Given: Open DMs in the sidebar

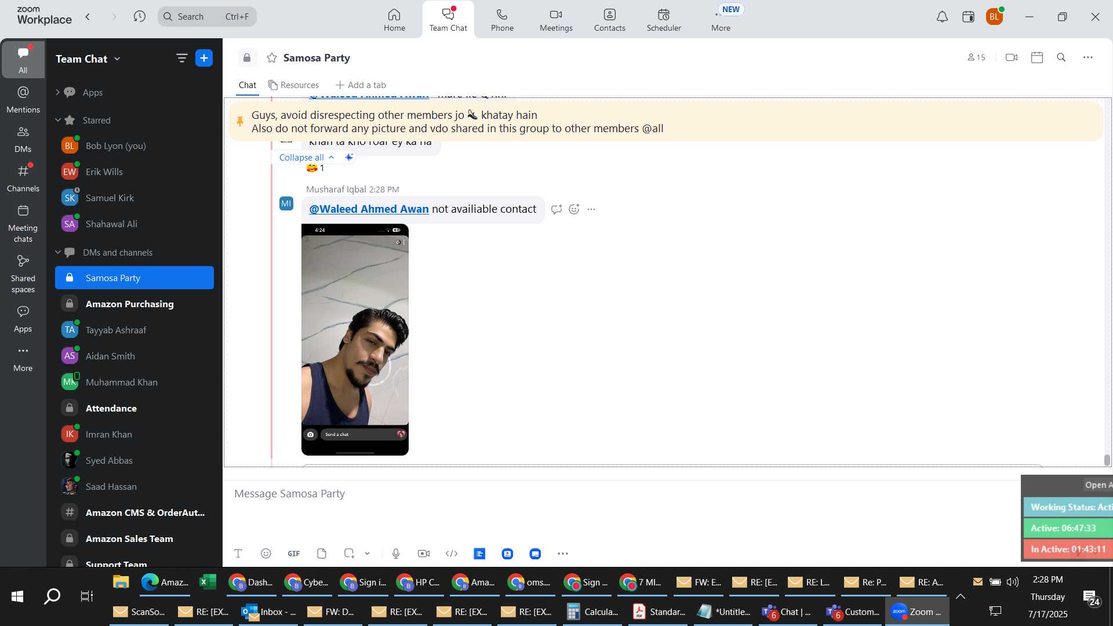Looking at the screenshot, I should pos(23,139).
